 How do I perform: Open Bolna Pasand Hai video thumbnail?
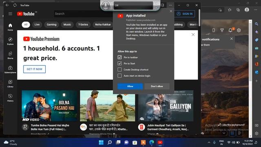(x=49, y=106)
